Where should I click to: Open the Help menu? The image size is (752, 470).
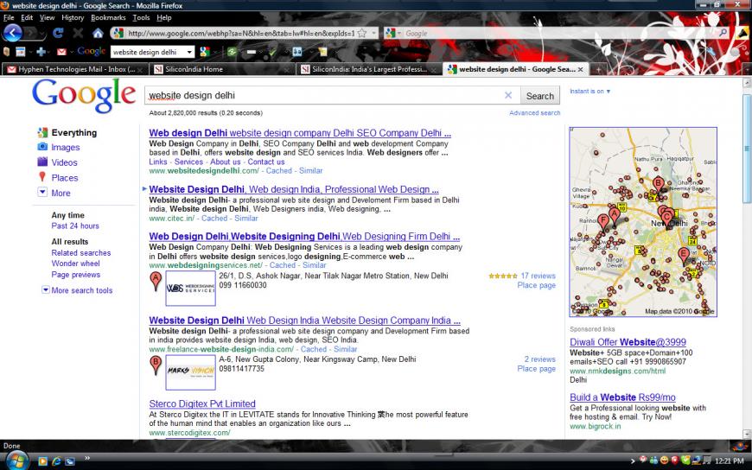pos(163,18)
